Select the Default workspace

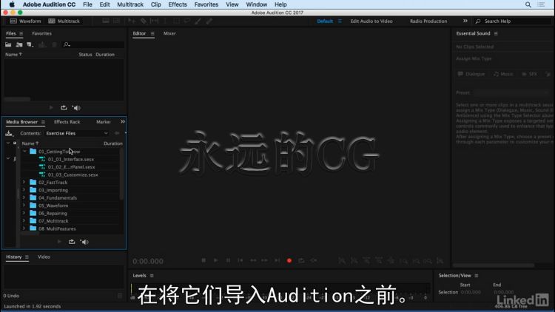coord(325,21)
